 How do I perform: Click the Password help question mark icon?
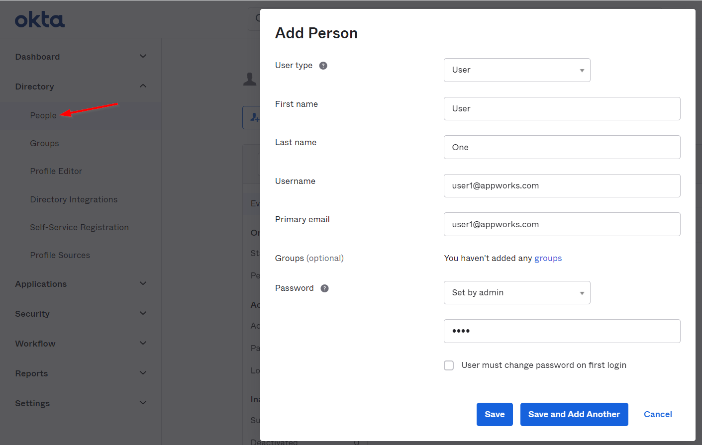325,288
